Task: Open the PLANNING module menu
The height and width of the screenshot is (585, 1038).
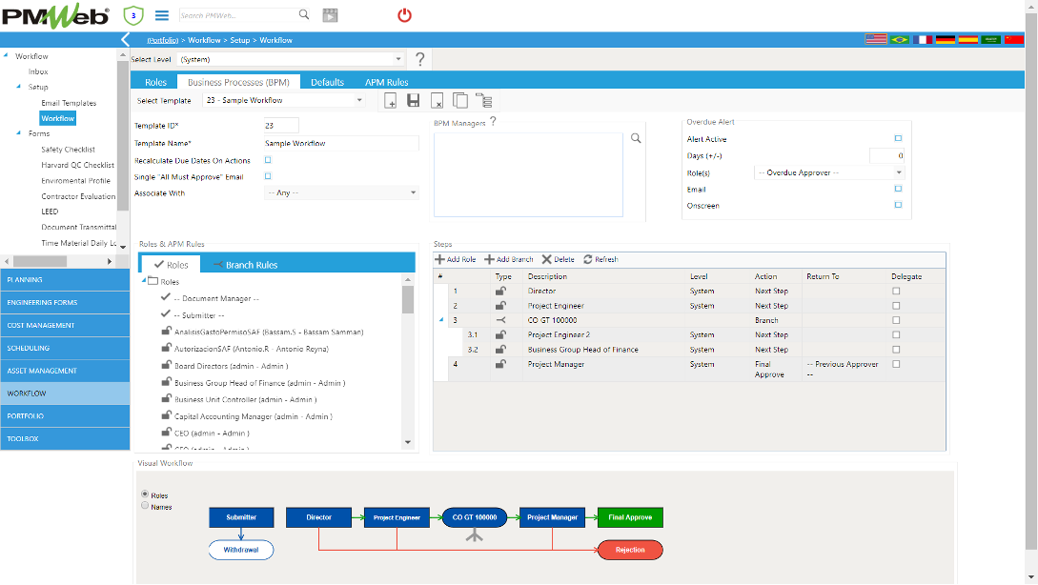Action: tap(65, 280)
